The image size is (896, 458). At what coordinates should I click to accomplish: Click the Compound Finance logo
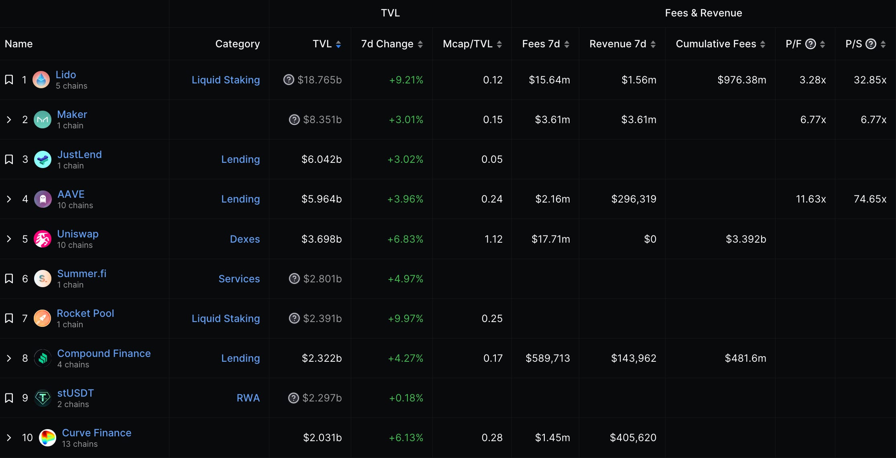(x=43, y=358)
